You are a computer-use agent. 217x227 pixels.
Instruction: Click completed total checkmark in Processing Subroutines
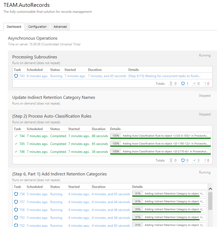point(194,83)
